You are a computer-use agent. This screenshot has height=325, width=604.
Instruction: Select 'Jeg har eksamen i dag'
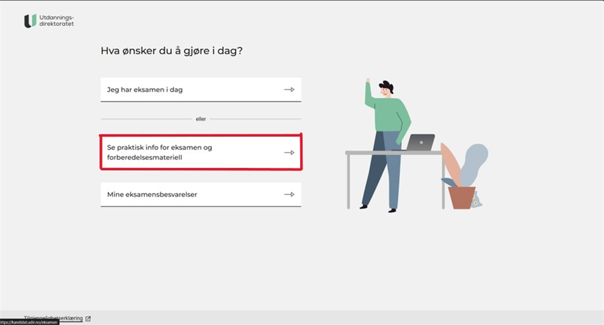pyautogui.click(x=145, y=90)
